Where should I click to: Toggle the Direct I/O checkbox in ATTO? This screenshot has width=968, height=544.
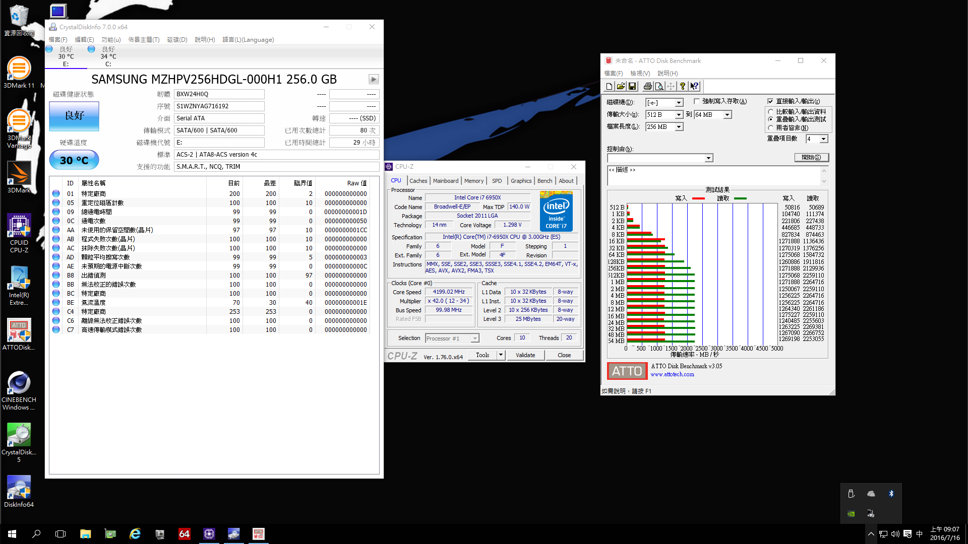point(770,101)
